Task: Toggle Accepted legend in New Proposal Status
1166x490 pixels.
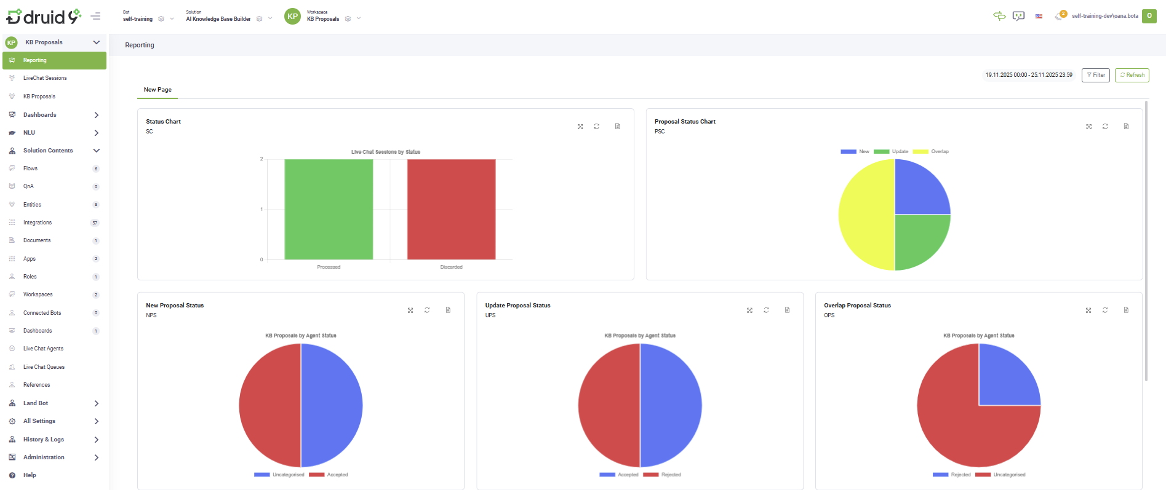Action: [329, 475]
